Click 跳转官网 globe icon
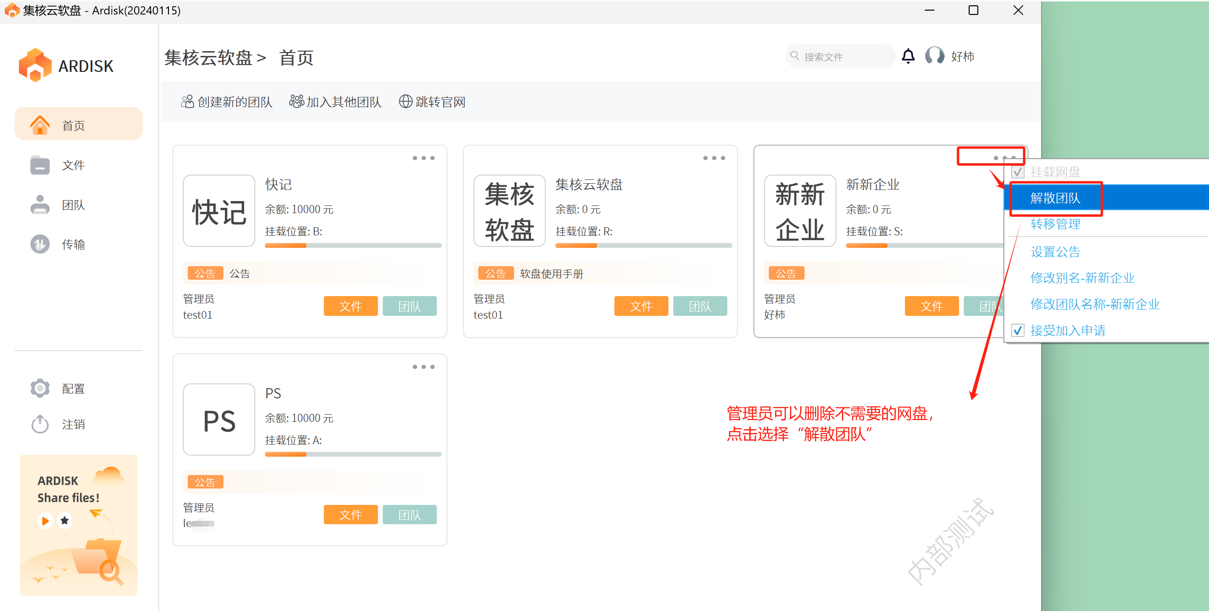The image size is (1209, 611). point(405,102)
